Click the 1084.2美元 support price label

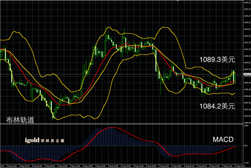tap(217, 106)
